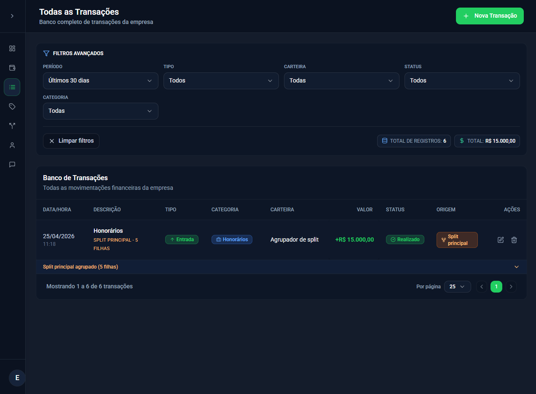The image size is (536, 394).
Task: Click the dollar icon in Total badge
Action: (462, 141)
